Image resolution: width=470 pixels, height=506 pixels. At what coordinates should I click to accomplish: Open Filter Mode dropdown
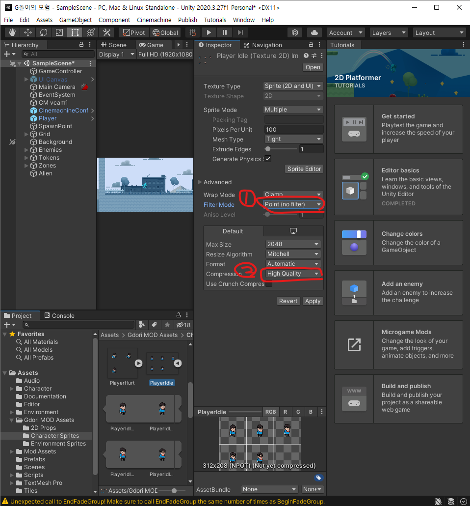[x=293, y=204]
